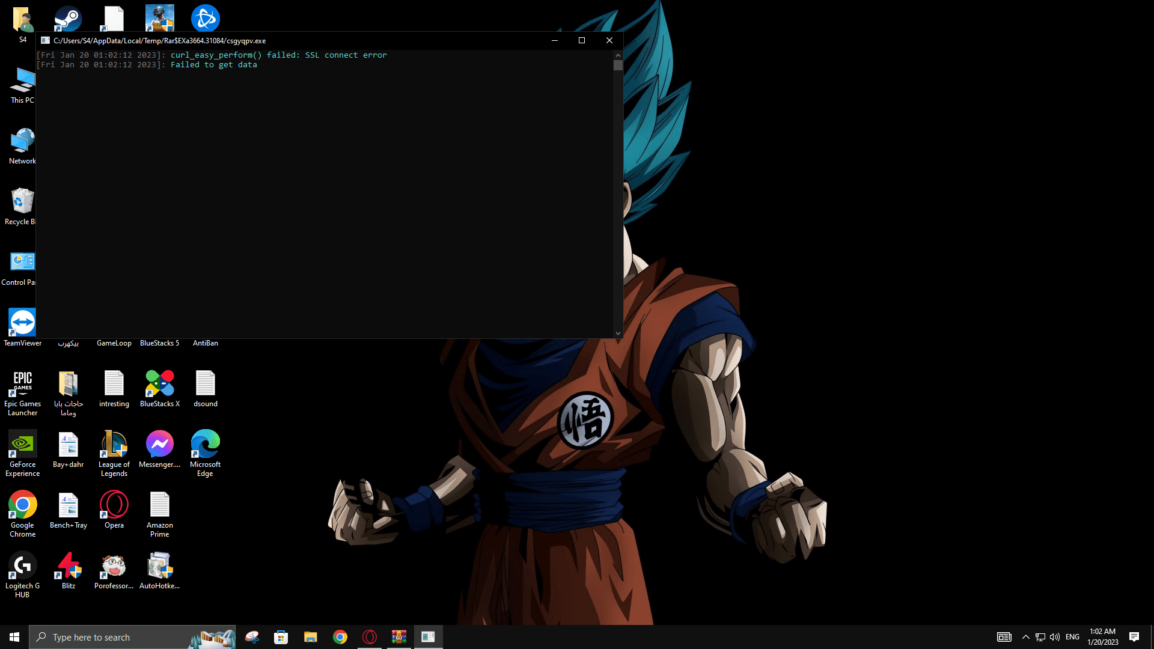The width and height of the screenshot is (1154, 649).
Task: Switch to the console app on taskbar
Action: click(428, 637)
